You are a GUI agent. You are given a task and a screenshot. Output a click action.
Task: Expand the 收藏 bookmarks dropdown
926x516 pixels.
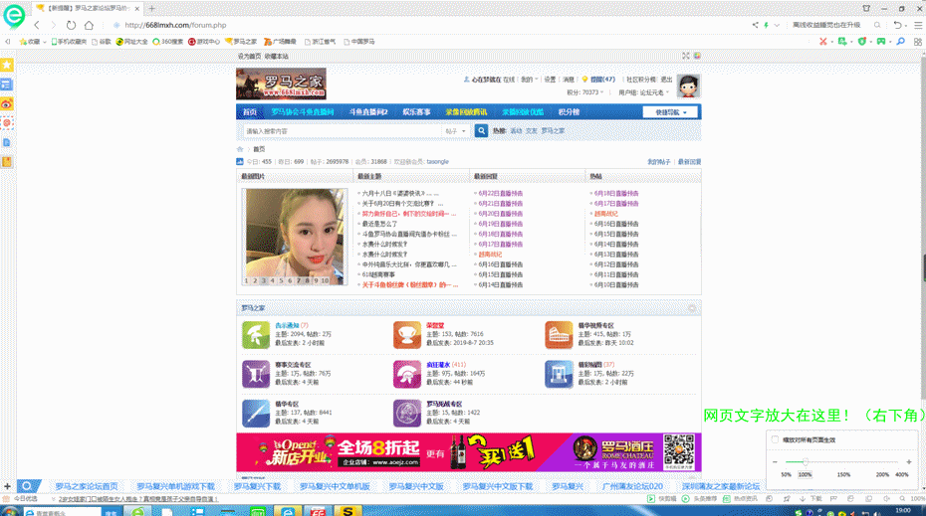pyautogui.click(x=33, y=42)
